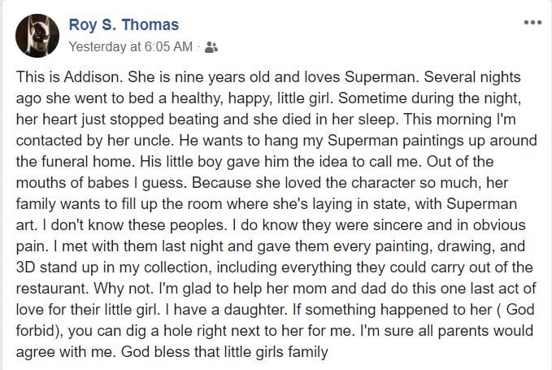This screenshot has width=552, height=370.
Task: Open the Roy S. Thomas profile link
Action: click(124, 25)
